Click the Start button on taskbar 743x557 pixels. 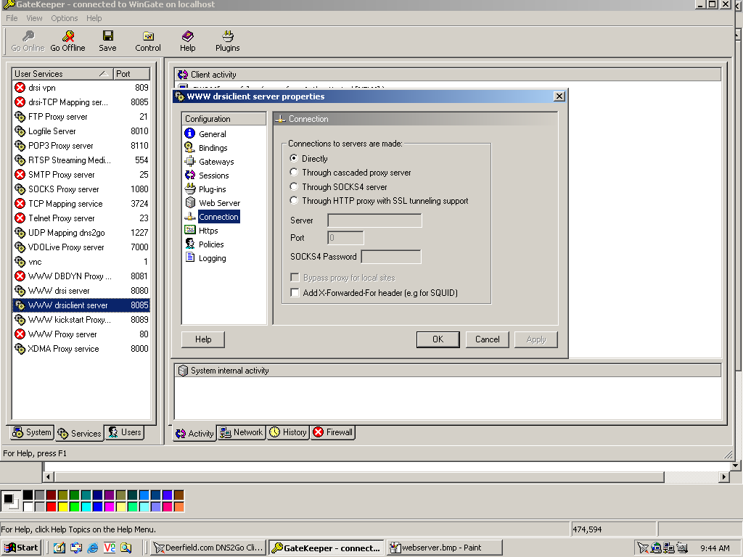[x=21, y=548]
